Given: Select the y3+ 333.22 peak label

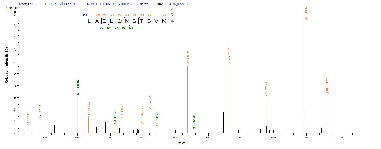Looking at the screenshot, I should (x=89, y=109).
